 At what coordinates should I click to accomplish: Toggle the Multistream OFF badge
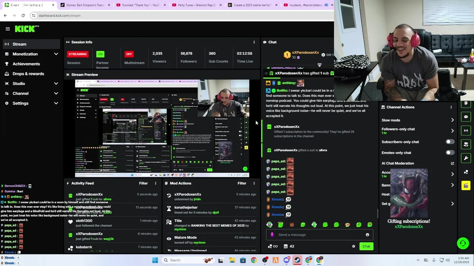pyautogui.click(x=129, y=54)
